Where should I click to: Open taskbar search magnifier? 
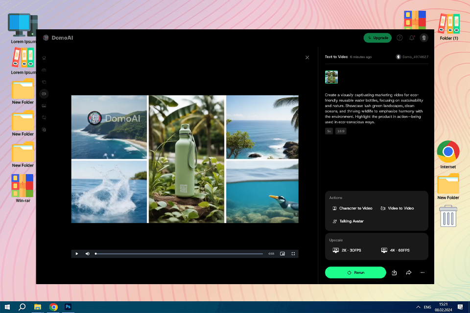(x=22, y=307)
